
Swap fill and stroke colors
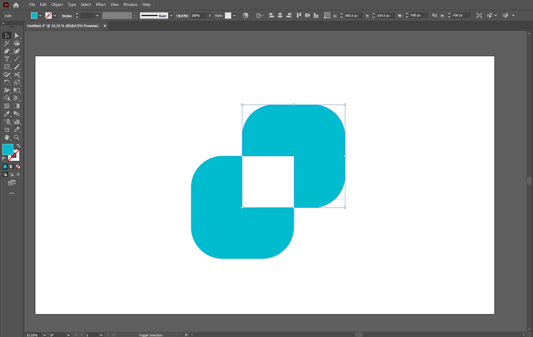pos(18,146)
